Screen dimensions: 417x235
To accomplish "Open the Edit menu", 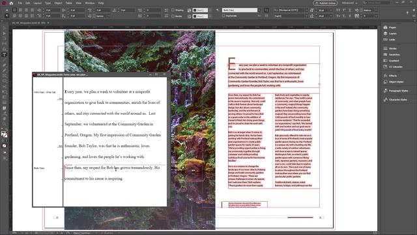I will 27,3.
